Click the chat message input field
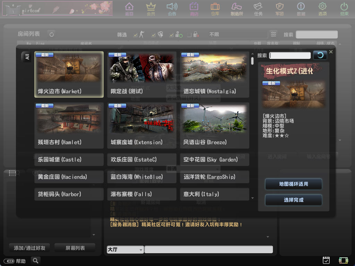 pyautogui.click(x=208, y=249)
